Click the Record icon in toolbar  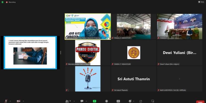coord(107,101)
